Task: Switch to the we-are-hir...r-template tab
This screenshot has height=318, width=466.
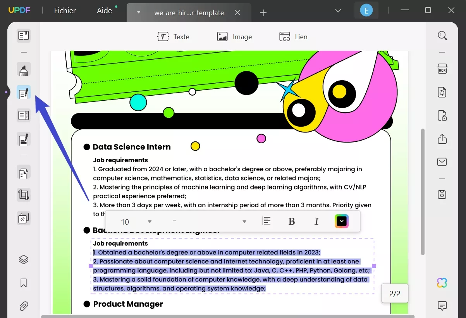Action: coord(189,12)
